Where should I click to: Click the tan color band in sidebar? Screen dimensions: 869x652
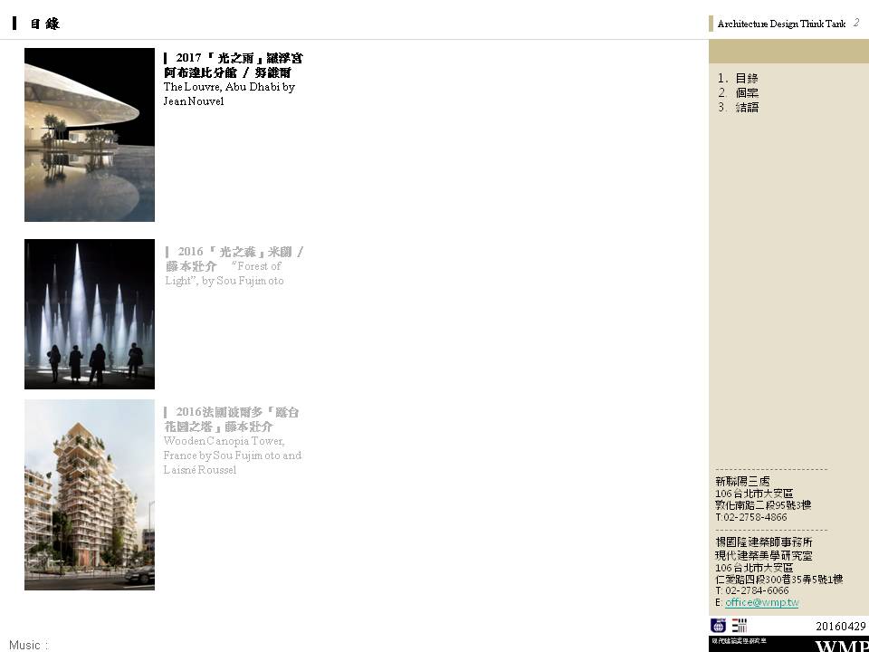point(788,52)
